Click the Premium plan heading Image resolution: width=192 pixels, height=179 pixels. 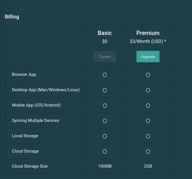pyautogui.click(x=148, y=33)
